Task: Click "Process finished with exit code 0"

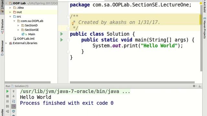Action: (67, 103)
